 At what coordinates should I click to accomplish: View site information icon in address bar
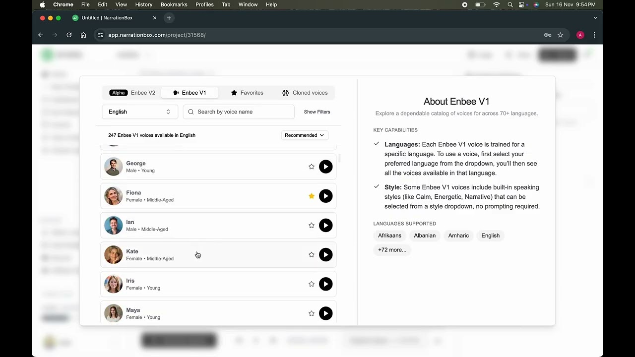[x=100, y=35]
